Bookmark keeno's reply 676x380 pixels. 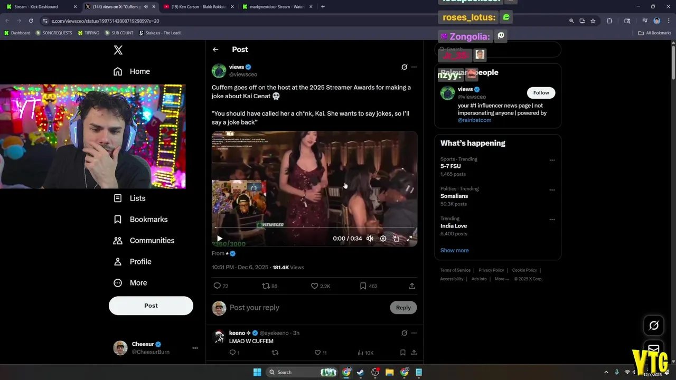[x=402, y=353]
